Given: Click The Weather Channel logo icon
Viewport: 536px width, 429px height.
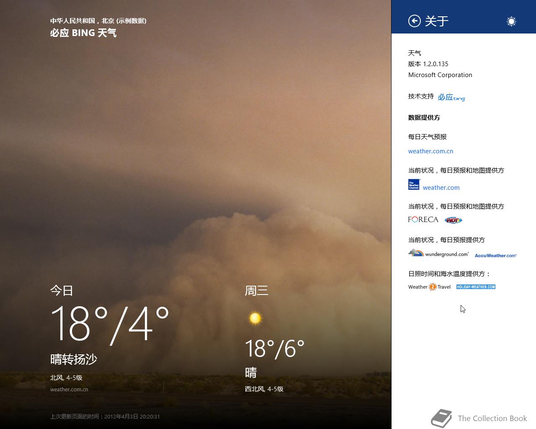Looking at the screenshot, I should [x=414, y=185].
